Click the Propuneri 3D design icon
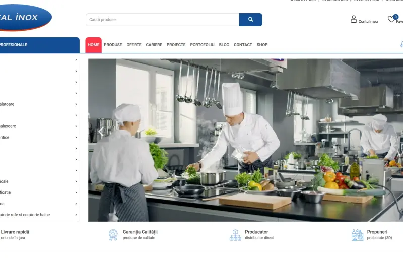 (x=357, y=235)
